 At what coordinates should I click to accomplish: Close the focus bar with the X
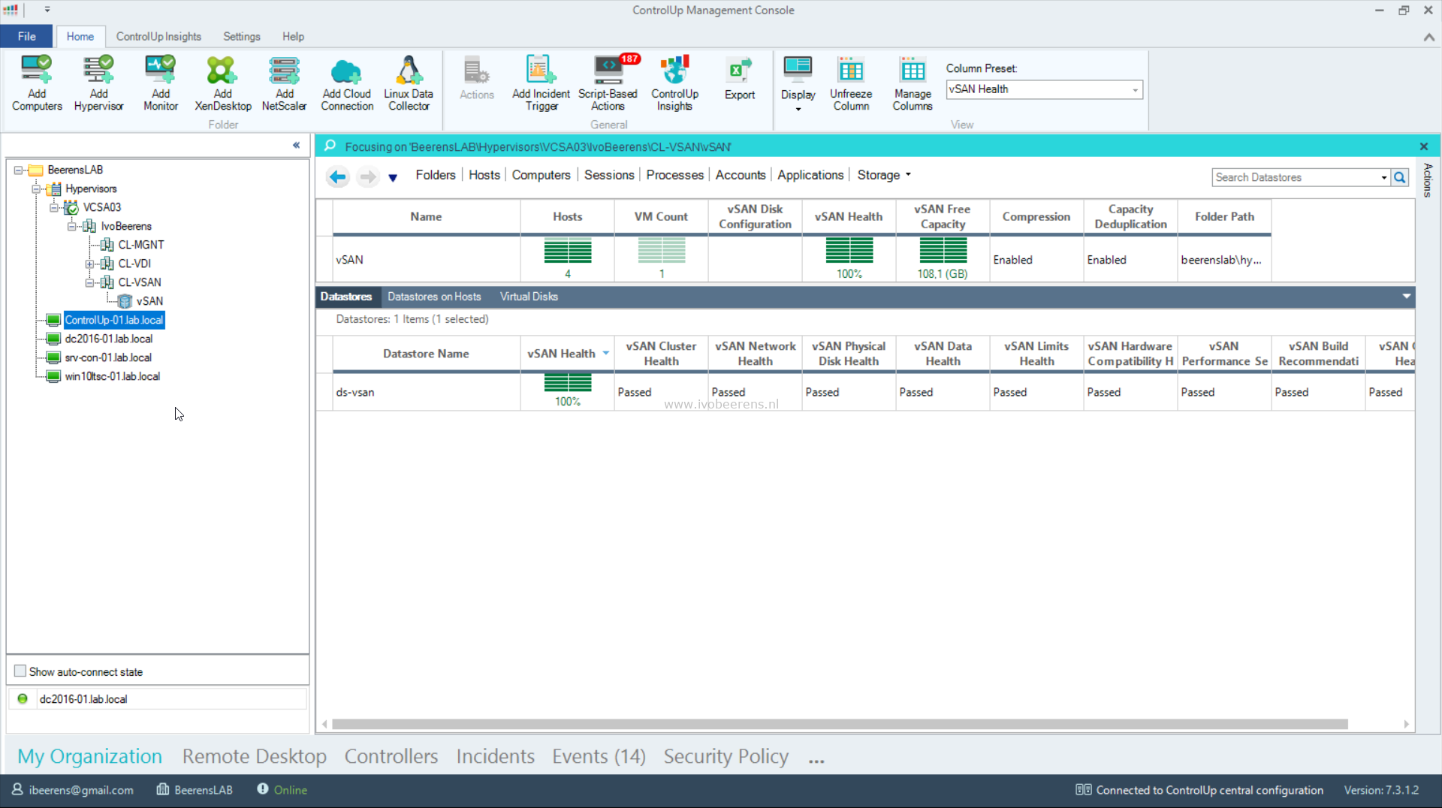click(x=1423, y=146)
